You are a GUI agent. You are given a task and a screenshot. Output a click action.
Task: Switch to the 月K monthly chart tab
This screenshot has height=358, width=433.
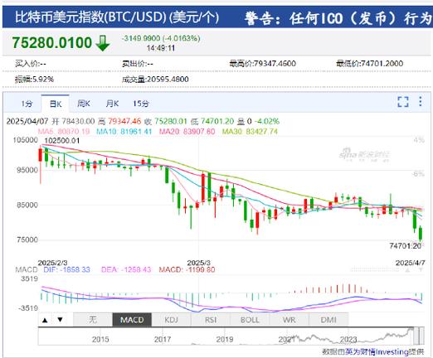pos(112,104)
